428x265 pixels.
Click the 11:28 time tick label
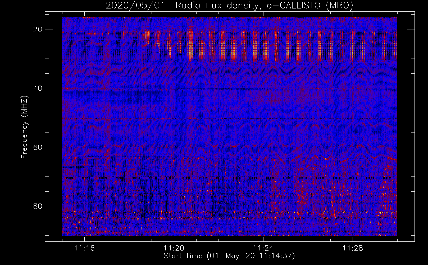click(353, 248)
